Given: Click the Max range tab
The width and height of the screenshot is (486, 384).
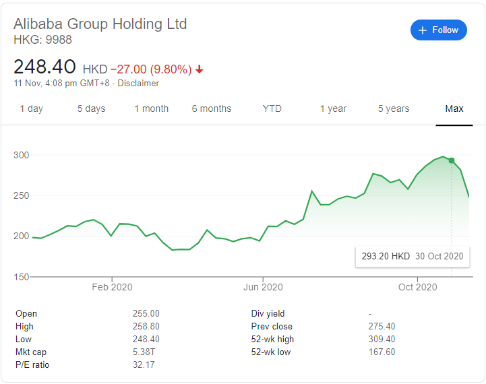Looking at the screenshot, I should [x=454, y=108].
